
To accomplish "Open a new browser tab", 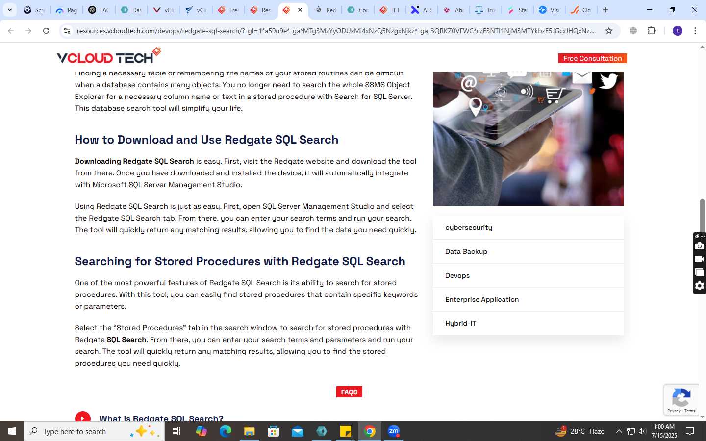I will pyautogui.click(x=605, y=10).
